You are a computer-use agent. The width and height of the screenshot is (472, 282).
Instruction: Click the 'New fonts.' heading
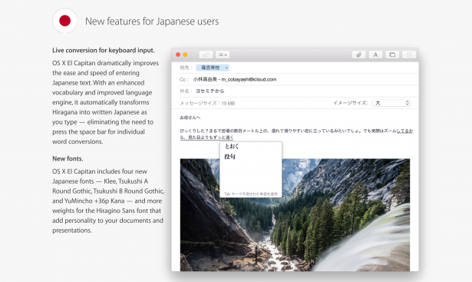coord(68,159)
